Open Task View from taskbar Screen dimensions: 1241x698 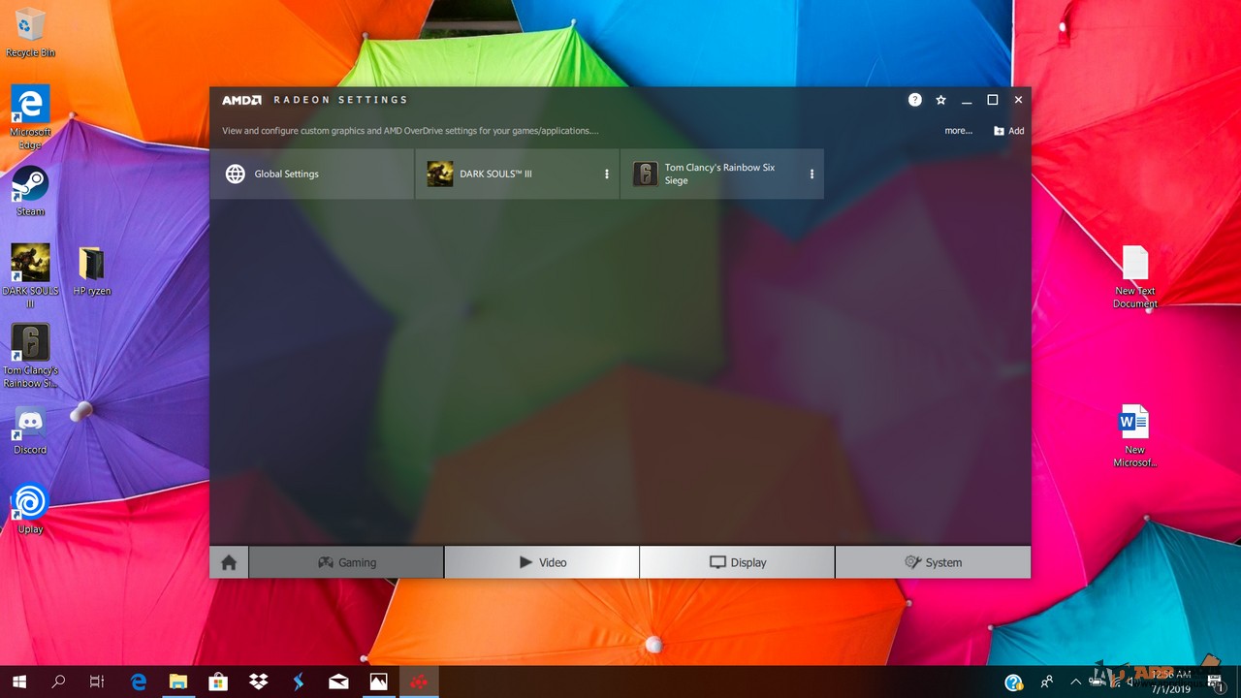click(x=97, y=682)
